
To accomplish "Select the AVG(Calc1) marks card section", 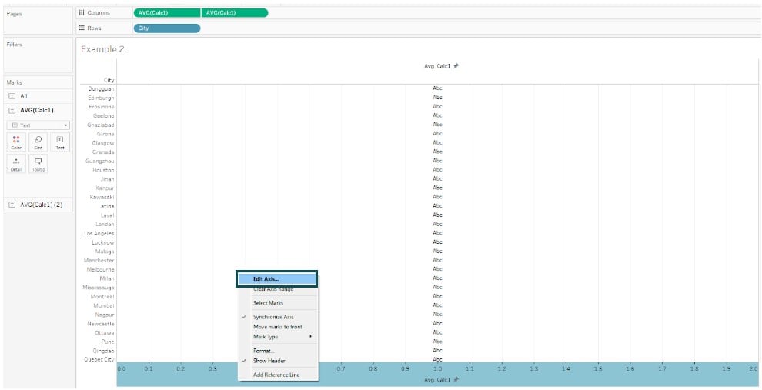I will (38, 110).
